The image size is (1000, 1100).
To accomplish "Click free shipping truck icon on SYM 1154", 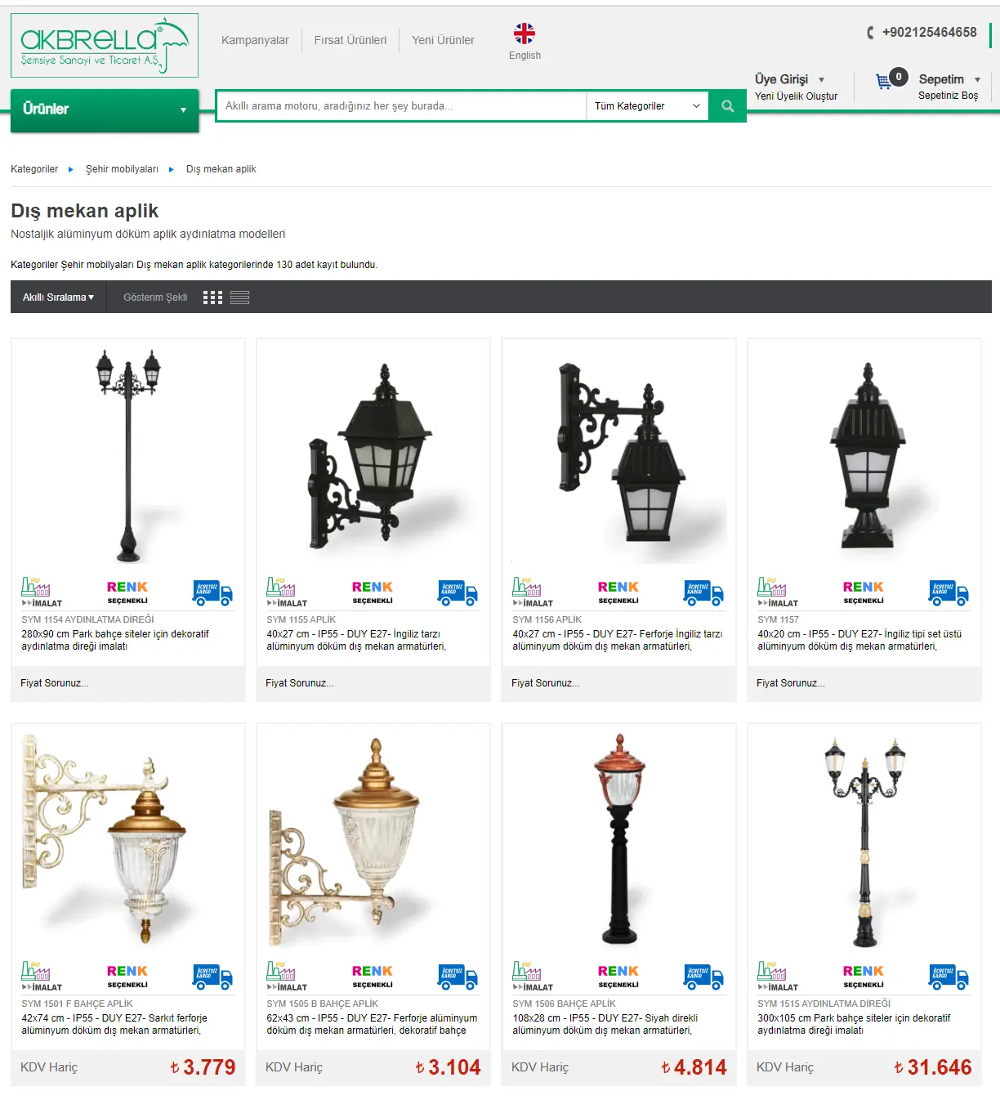I will [x=213, y=593].
